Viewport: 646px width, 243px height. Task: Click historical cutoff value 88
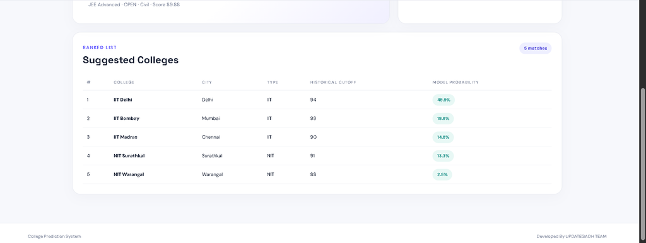[314, 174]
